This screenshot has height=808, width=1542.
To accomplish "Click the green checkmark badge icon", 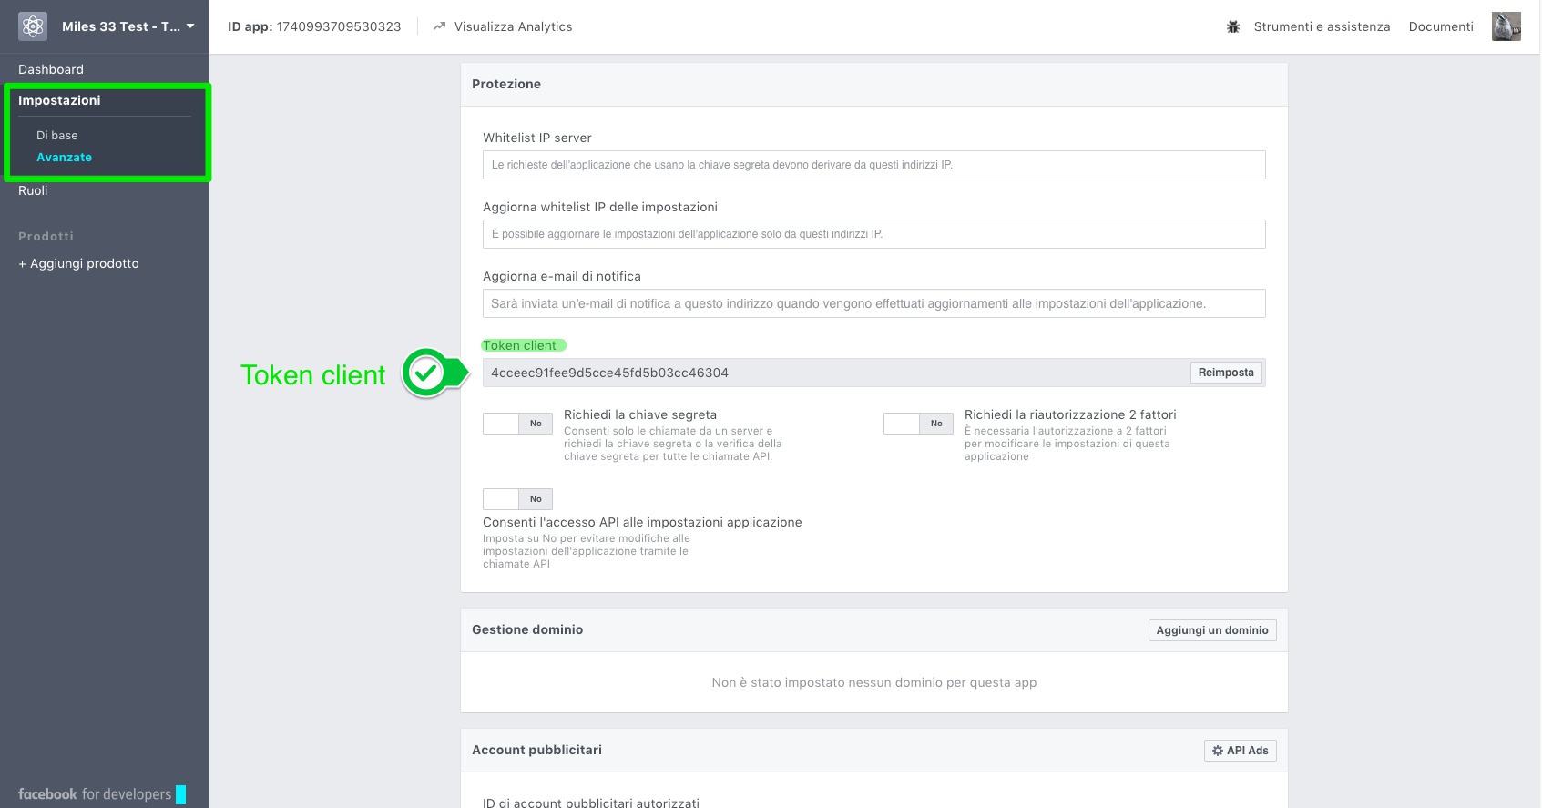I will tap(425, 373).
